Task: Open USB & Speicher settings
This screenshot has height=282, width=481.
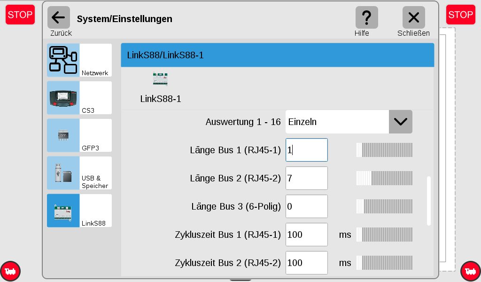Action: [79, 173]
